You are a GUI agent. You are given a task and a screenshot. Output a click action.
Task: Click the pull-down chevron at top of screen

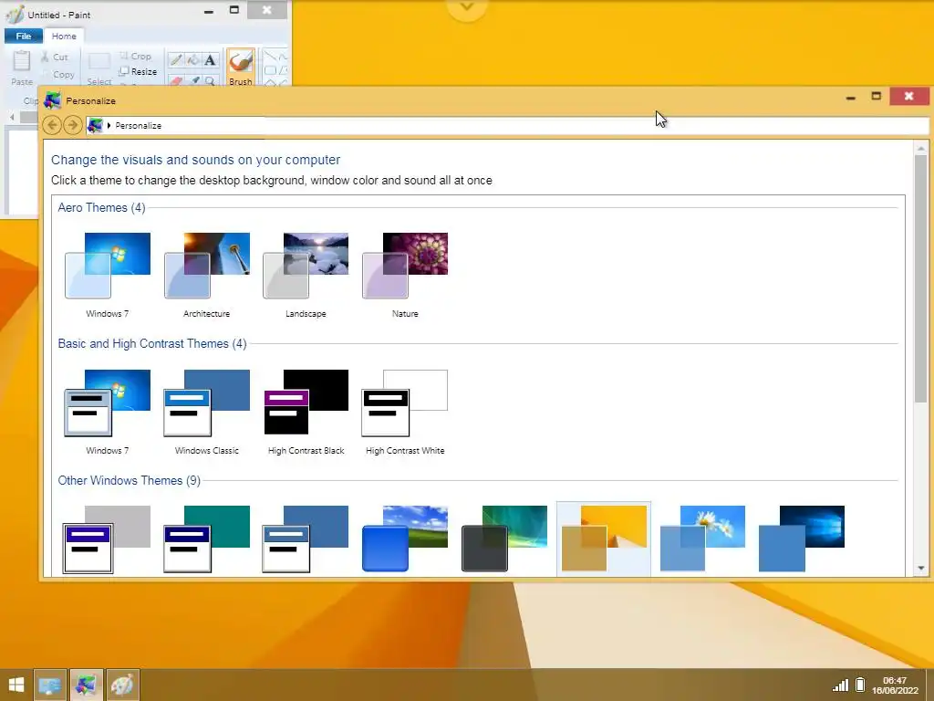(x=467, y=7)
